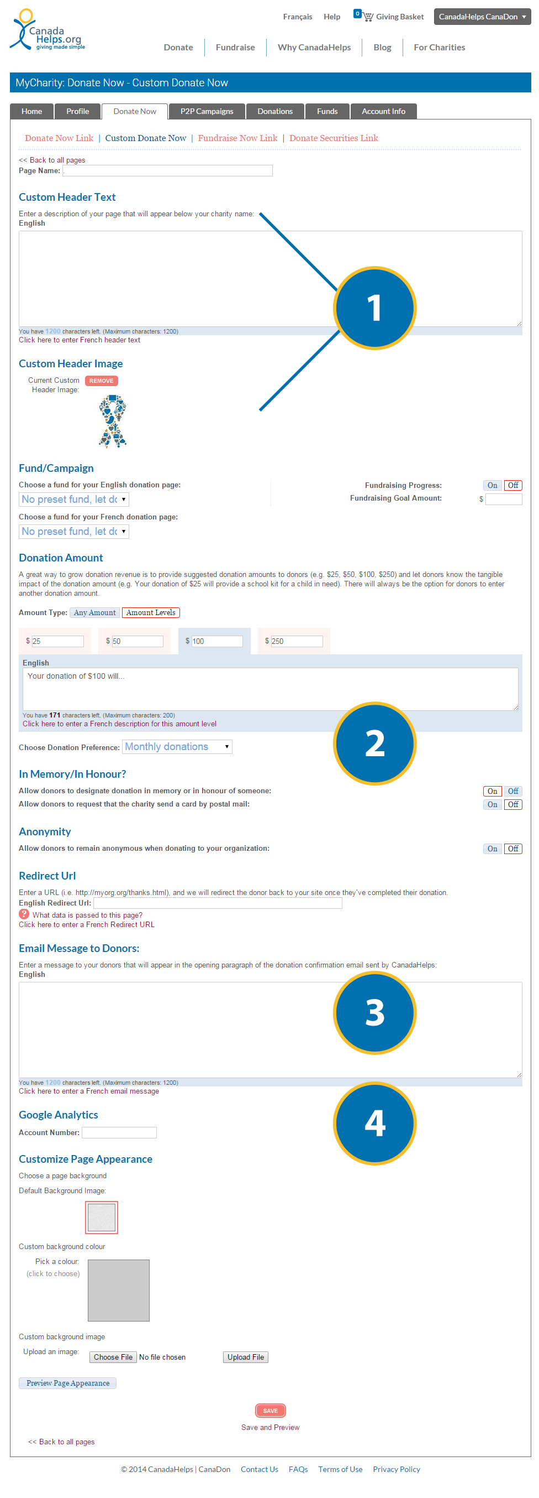Turn off in memory donation designation
This screenshot has width=539, height=1498.
(513, 791)
